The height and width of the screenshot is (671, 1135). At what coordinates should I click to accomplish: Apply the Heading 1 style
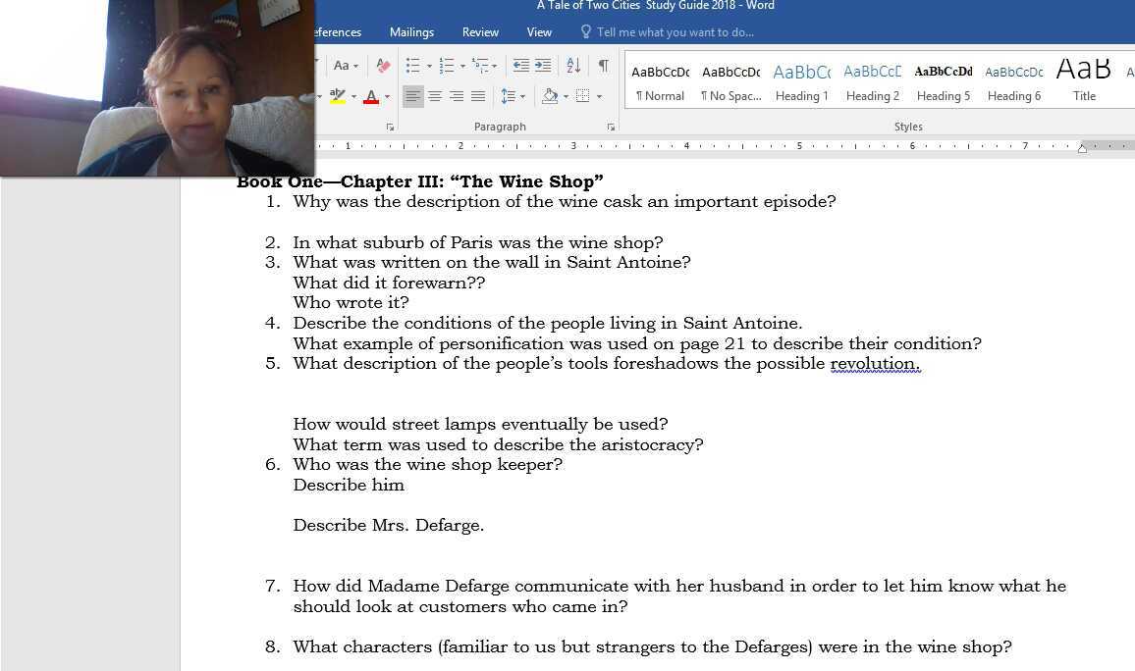pos(801,78)
